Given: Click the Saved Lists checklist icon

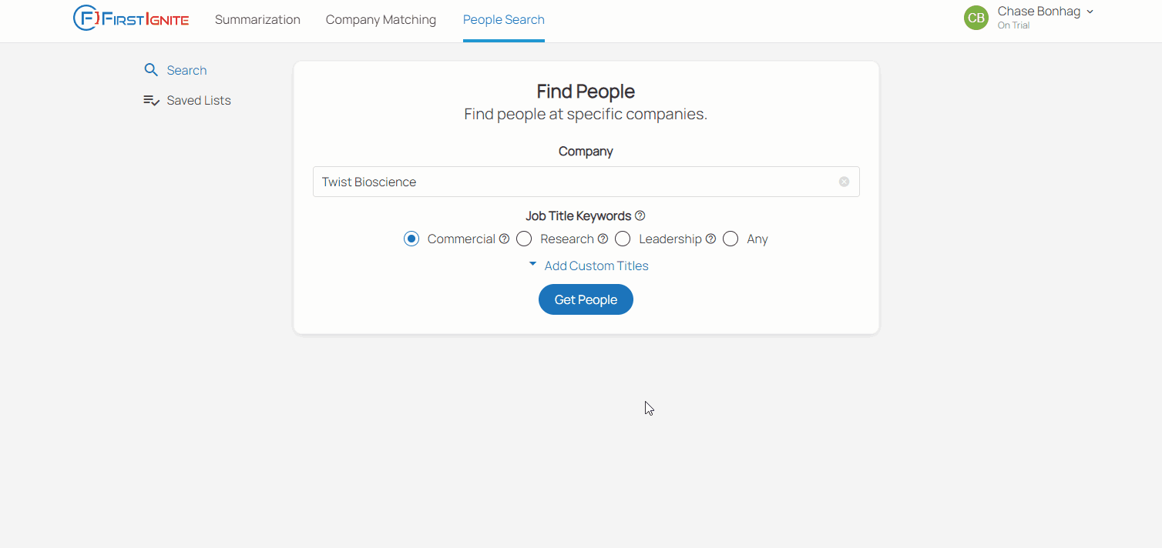Looking at the screenshot, I should [x=151, y=100].
